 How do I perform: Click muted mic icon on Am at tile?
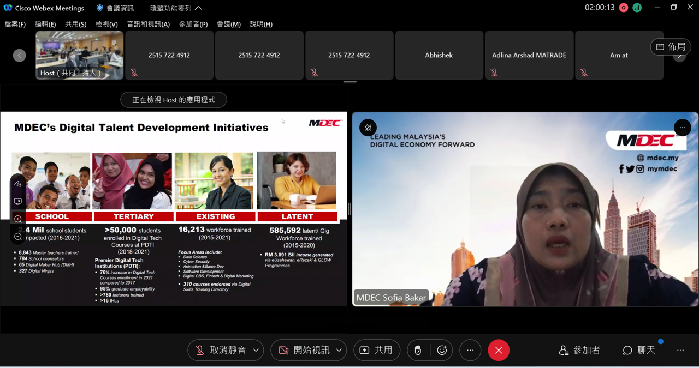tap(584, 73)
